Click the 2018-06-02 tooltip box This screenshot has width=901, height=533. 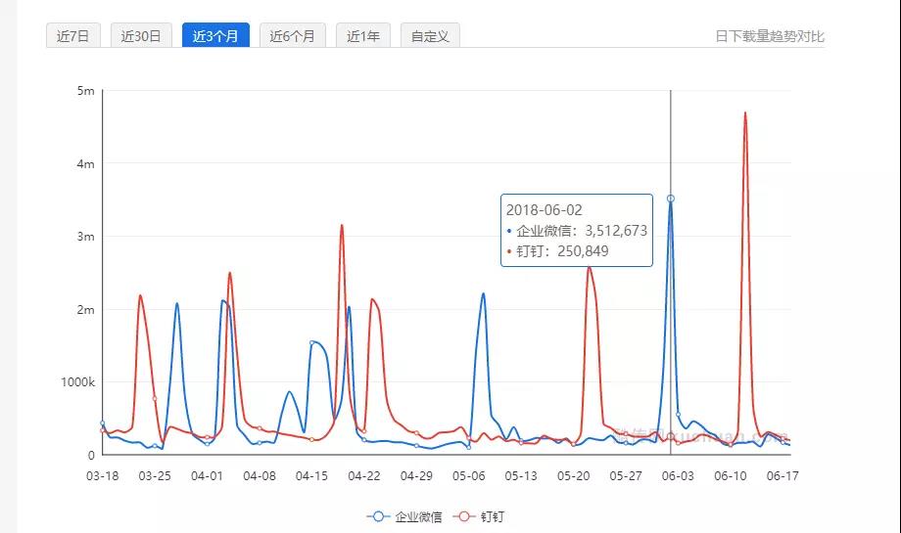click(576, 230)
